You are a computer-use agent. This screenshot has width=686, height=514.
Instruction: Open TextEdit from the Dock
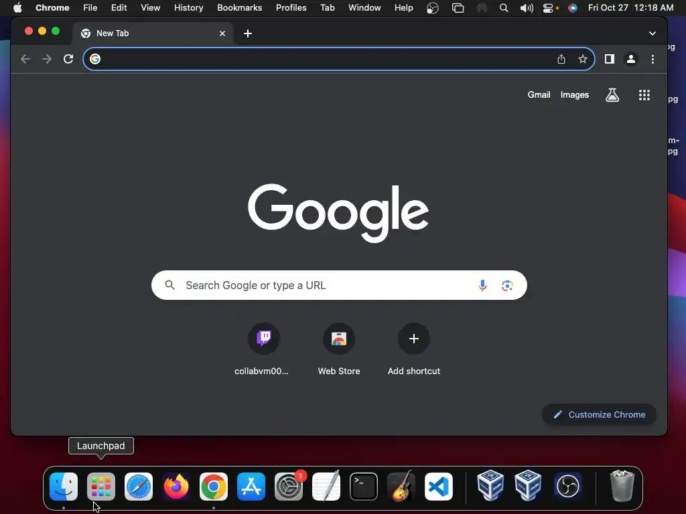tap(326, 487)
